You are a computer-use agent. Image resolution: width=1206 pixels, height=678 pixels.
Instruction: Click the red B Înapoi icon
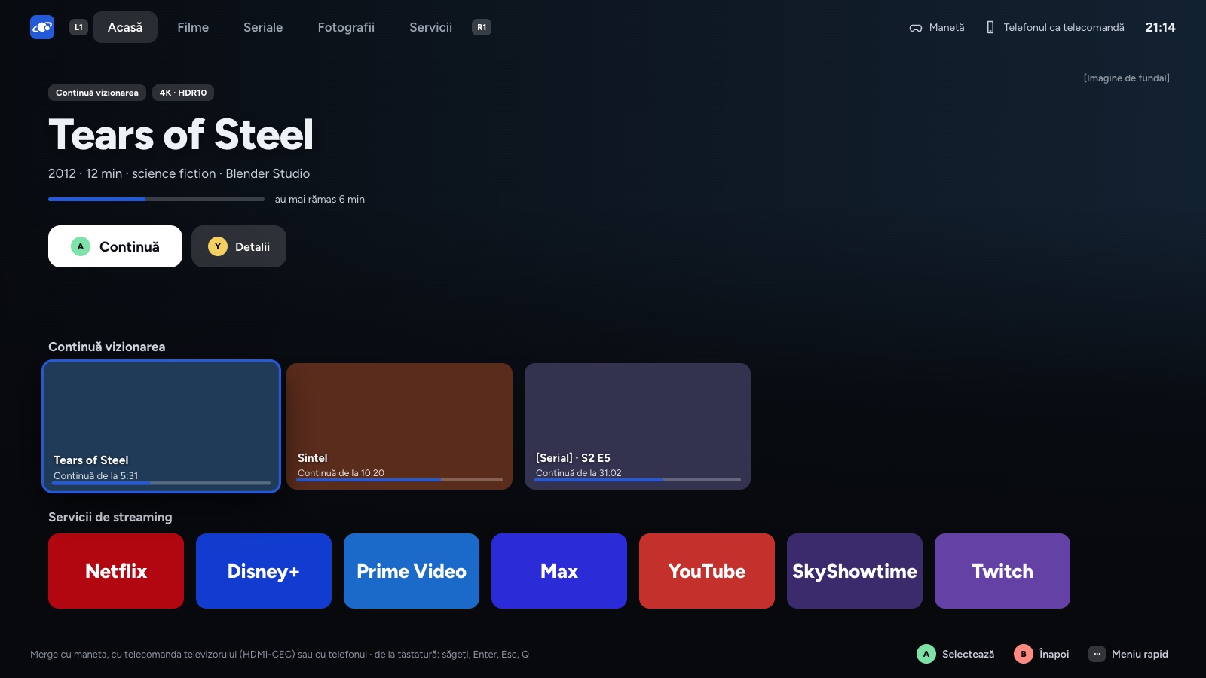coord(1024,654)
